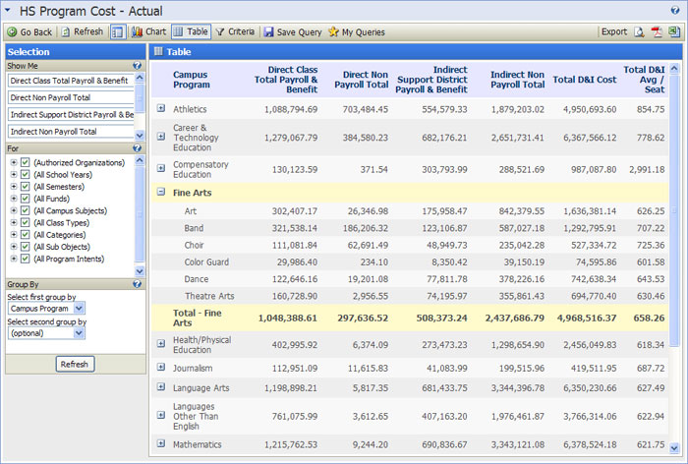Viewport: 688px width, 464px height.
Task: Expand the Journalism row
Action: tap(161, 367)
